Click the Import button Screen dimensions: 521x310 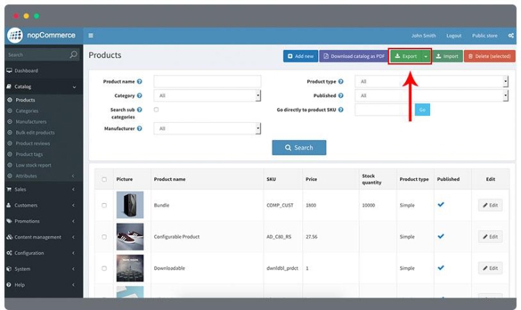447,56
